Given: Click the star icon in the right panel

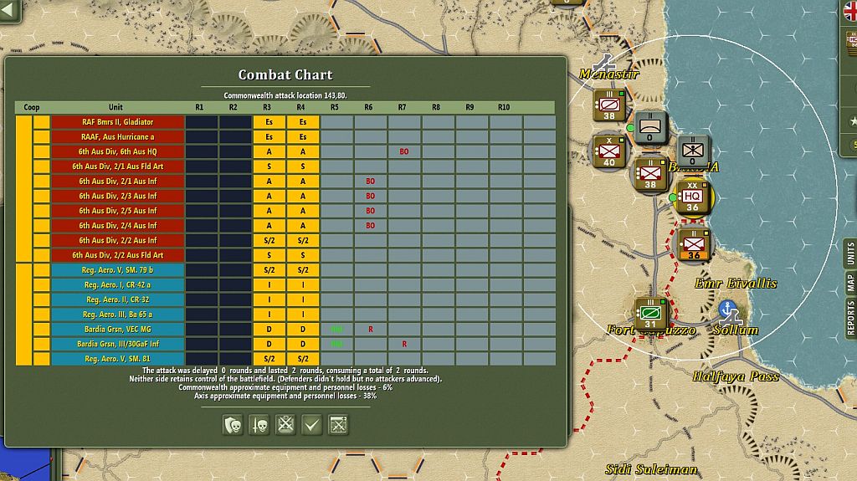Looking at the screenshot, I should pos(853,120).
